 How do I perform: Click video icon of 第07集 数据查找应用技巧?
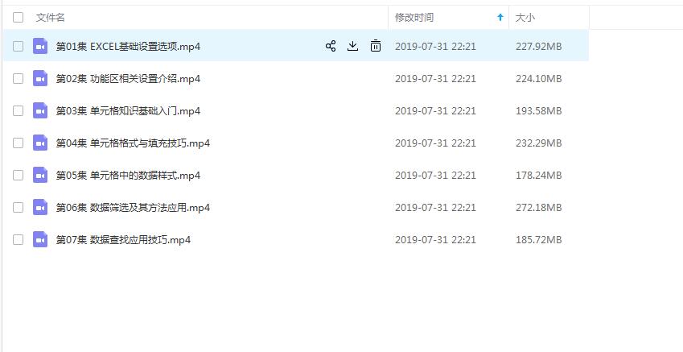[x=40, y=240]
